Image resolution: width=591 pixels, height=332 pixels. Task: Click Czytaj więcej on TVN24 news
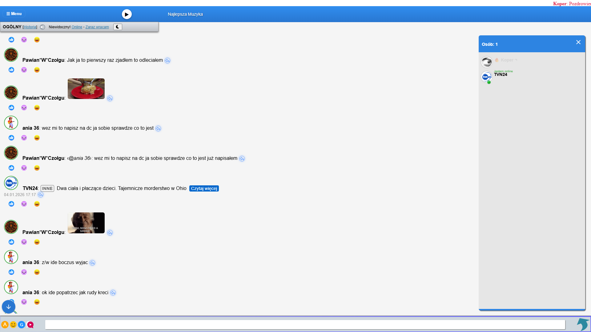(204, 188)
